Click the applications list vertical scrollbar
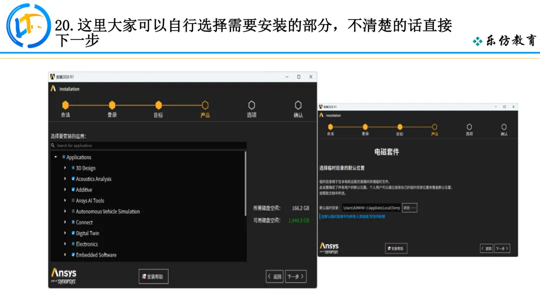The image size is (540, 304). click(x=245, y=183)
